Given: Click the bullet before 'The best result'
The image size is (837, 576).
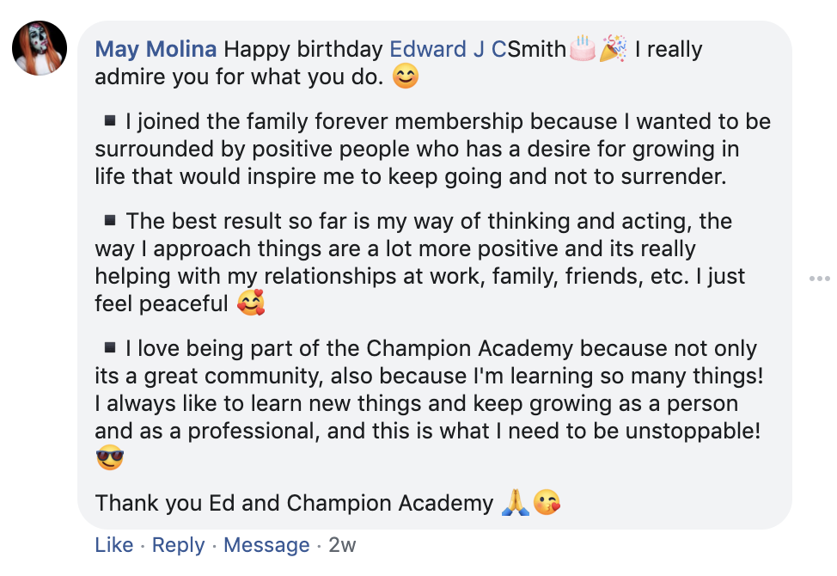Looking at the screenshot, I should (x=109, y=220).
